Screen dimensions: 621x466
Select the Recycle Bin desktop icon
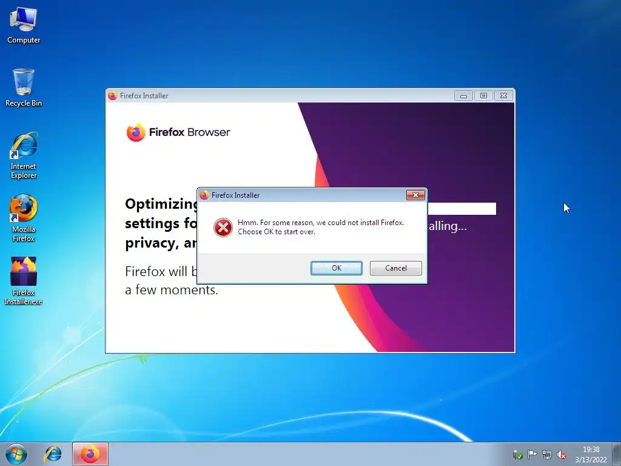[x=24, y=87]
